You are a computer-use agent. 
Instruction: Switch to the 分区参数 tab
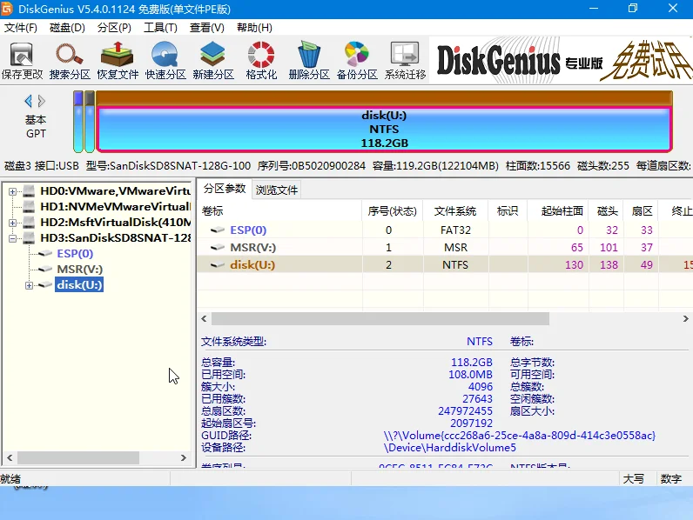pyautogui.click(x=225, y=189)
